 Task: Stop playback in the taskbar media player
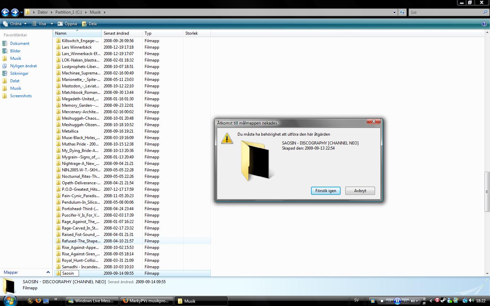(382, 301)
